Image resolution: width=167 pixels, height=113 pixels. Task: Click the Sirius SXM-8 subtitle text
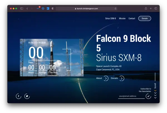pos(119,58)
